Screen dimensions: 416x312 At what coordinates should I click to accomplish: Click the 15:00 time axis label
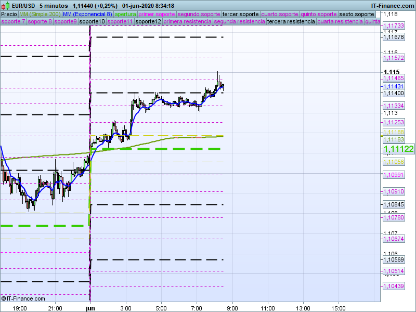click(x=339, y=308)
